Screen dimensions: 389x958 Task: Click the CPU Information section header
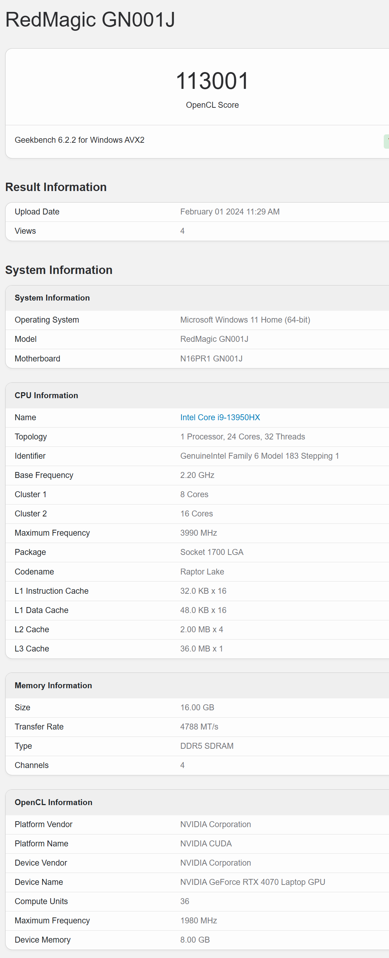click(x=46, y=395)
